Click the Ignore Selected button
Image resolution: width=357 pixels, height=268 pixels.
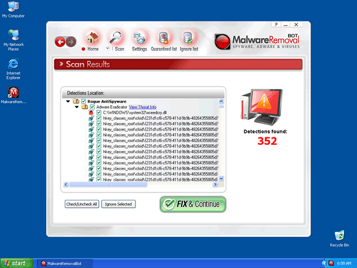tap(118, 204)
